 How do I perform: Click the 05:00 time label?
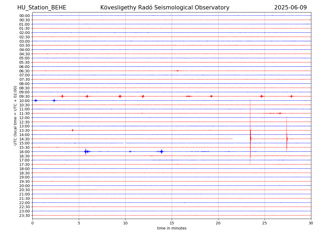(25, 58)
